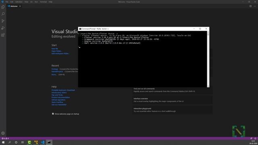Click Command Prompt scrollbar up arrow

(x=208, y=32)
